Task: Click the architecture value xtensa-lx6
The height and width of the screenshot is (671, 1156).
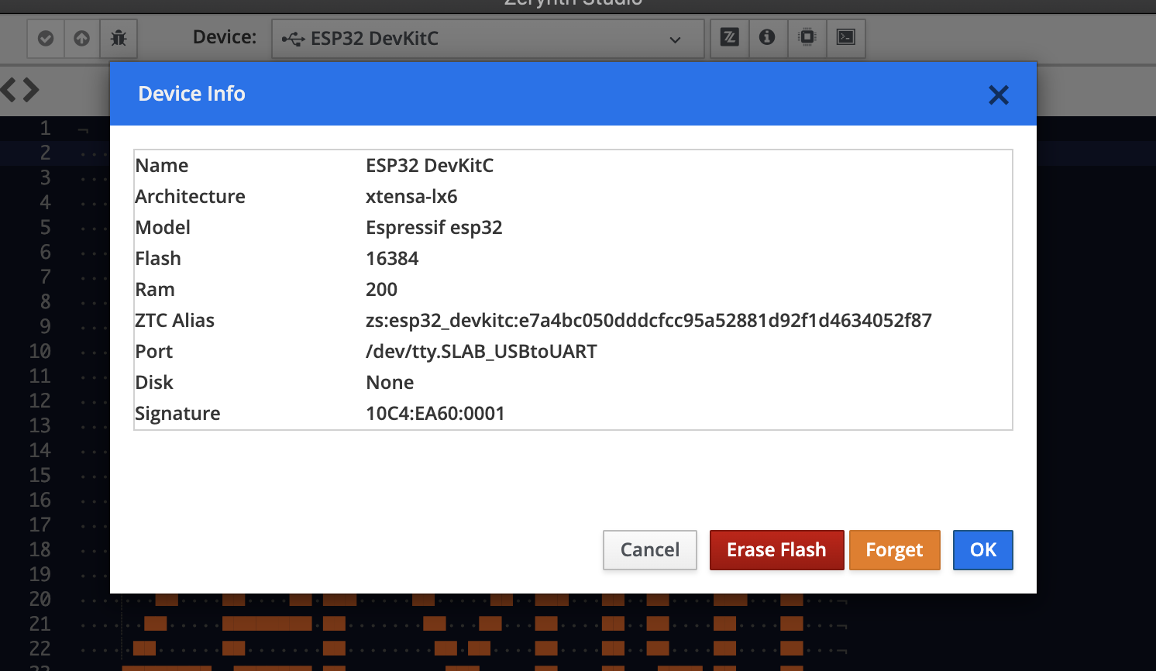Action: (411, 197)
